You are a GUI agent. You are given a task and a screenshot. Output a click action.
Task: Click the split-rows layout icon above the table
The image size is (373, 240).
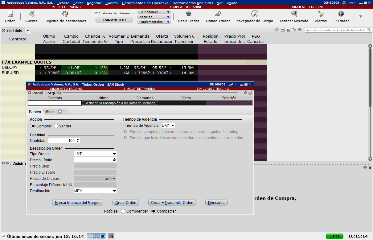(x=283, y=30)
